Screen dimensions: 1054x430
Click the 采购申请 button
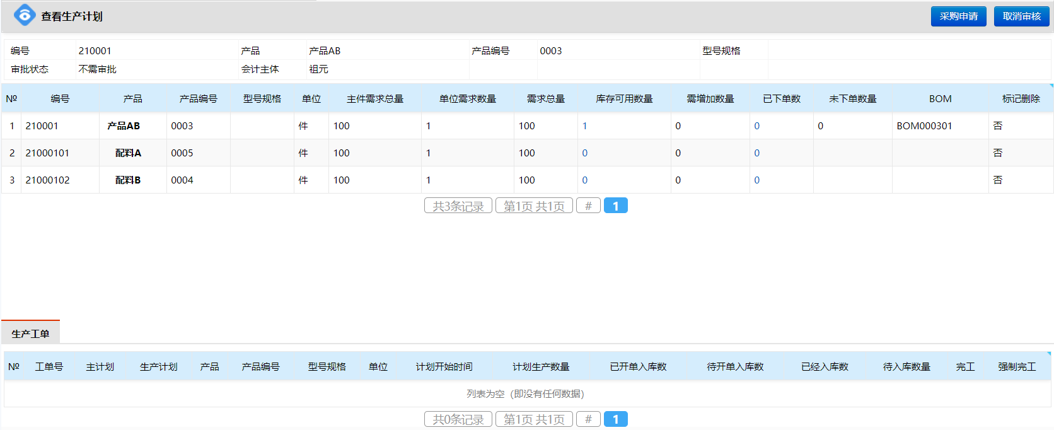tap(958, 16)
